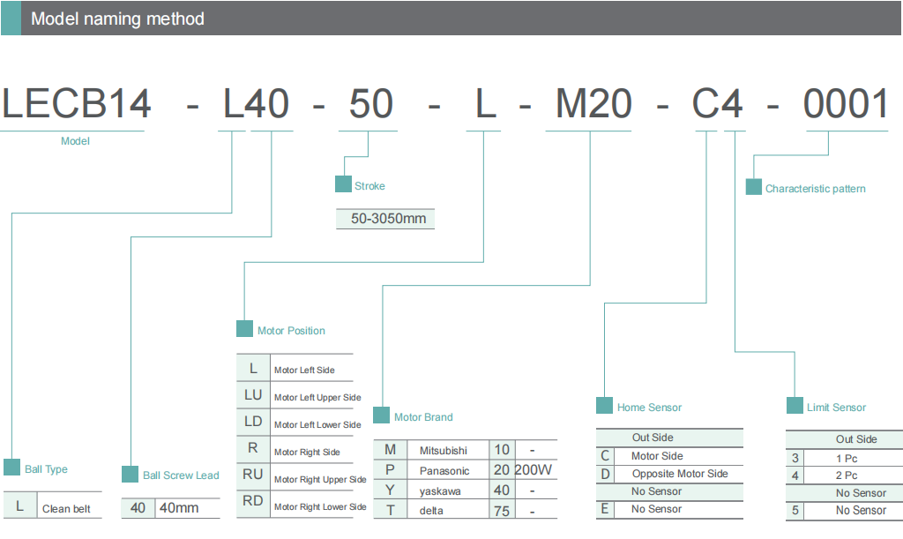903x539 pixels.
Task: Select the LECB14 model code text
Action: [x=76, y=104]
